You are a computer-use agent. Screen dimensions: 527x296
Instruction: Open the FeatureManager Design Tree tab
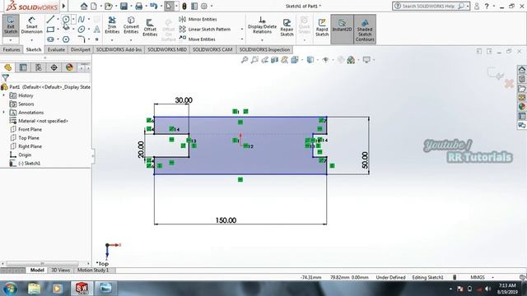(x=7, y=67)
